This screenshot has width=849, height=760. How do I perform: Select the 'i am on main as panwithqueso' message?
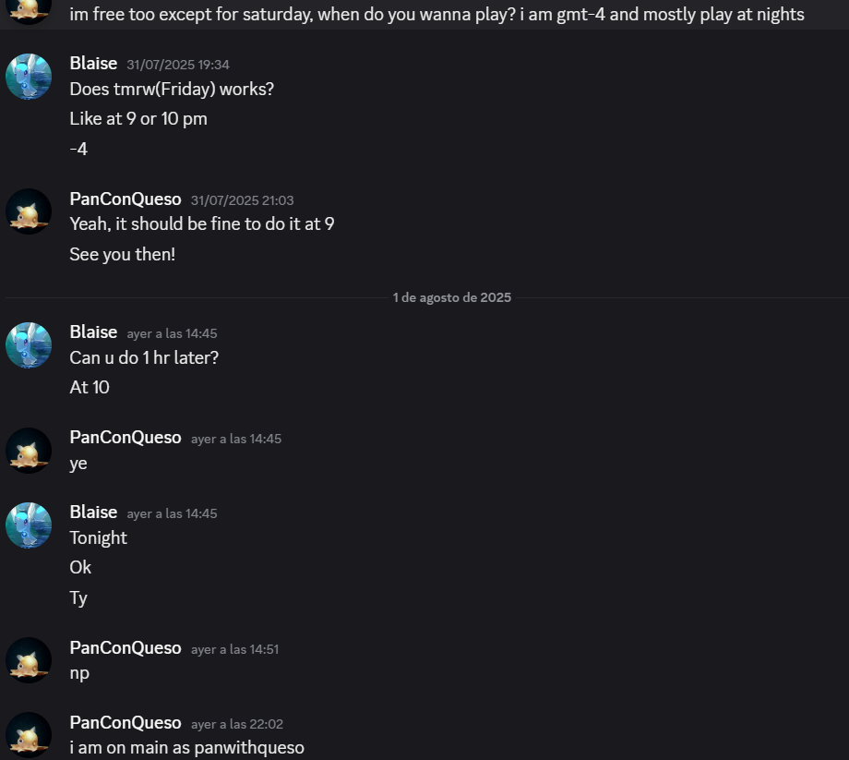pyautogui.click(x=186, y=748)
